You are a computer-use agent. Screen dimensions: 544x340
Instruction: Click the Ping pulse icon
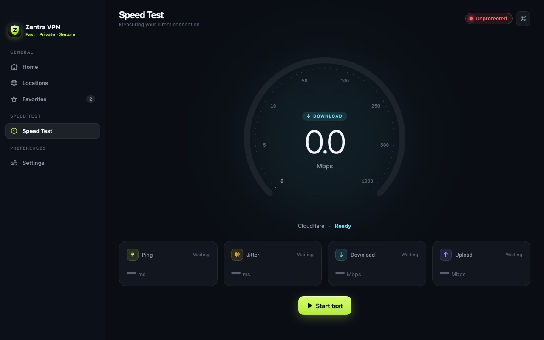pos(133,255)
